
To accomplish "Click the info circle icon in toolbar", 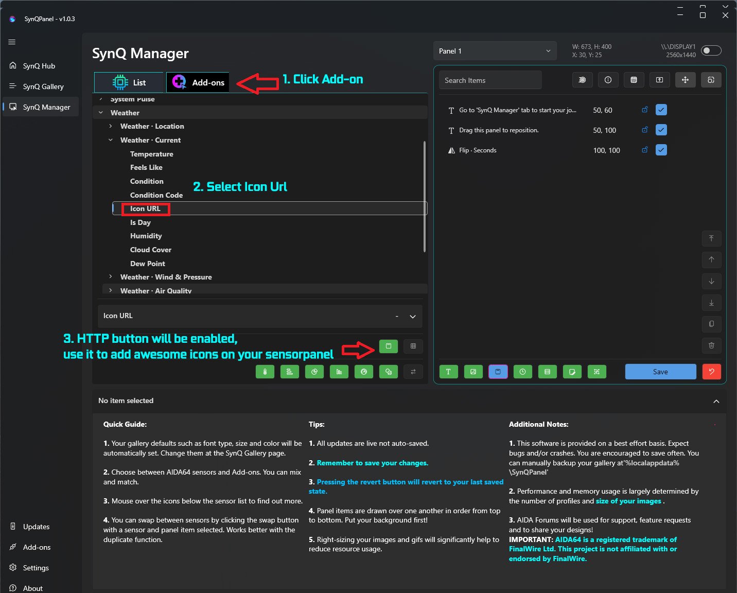I will (x=608, y=80).
